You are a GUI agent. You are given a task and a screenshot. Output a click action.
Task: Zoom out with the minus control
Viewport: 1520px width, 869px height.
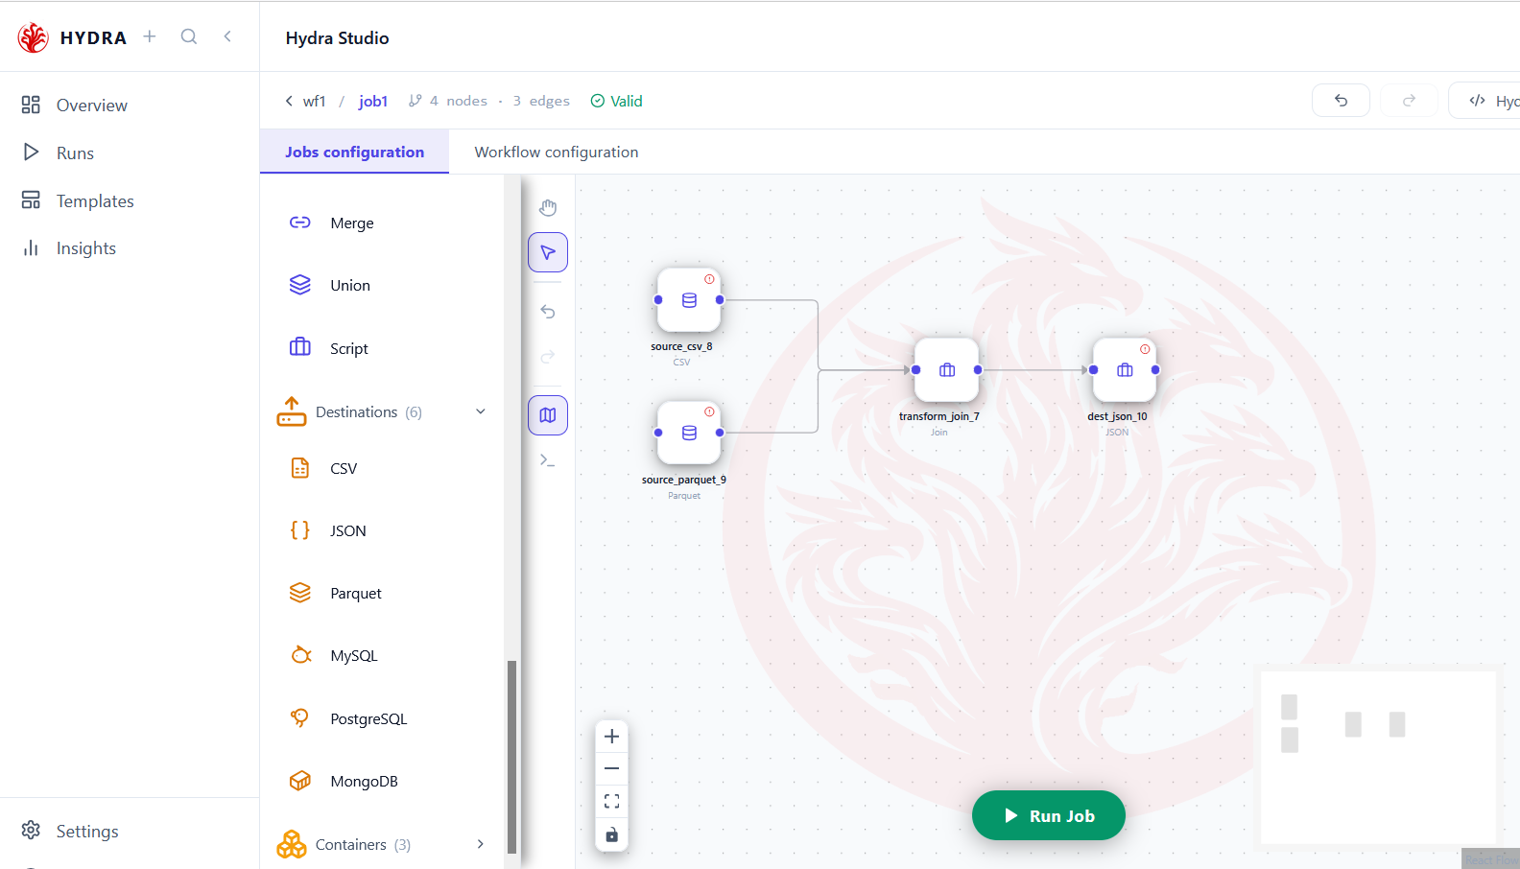pyautogui.click(x=611, y=768)
